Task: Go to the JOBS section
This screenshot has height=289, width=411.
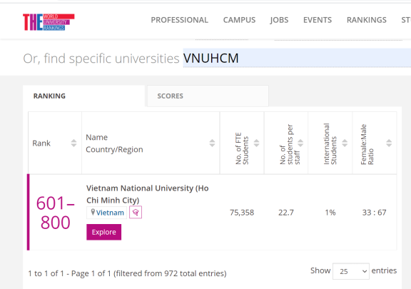Action: tap(280, 20)
